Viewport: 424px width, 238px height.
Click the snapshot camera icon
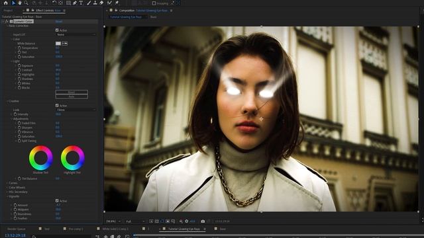point(203,221)
